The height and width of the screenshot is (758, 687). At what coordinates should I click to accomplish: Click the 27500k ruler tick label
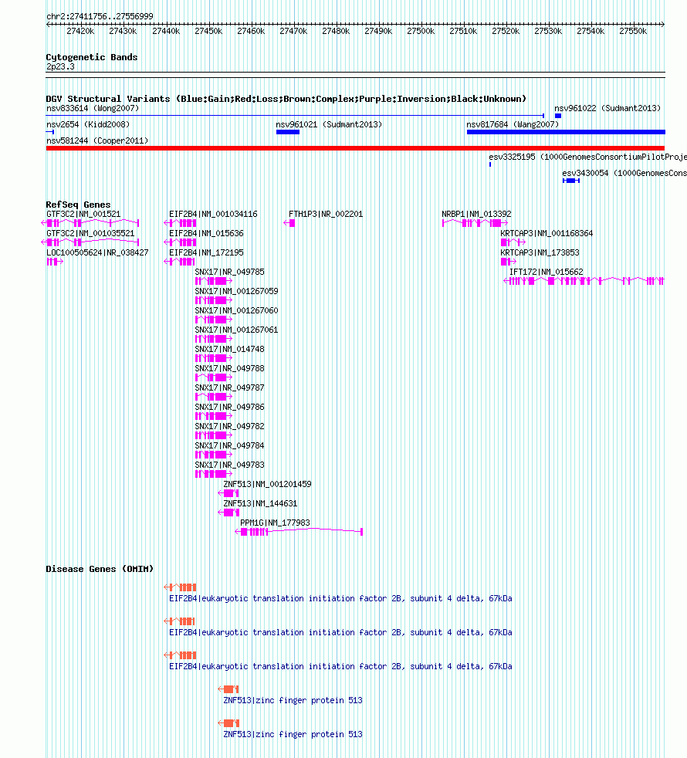[421, 31]
